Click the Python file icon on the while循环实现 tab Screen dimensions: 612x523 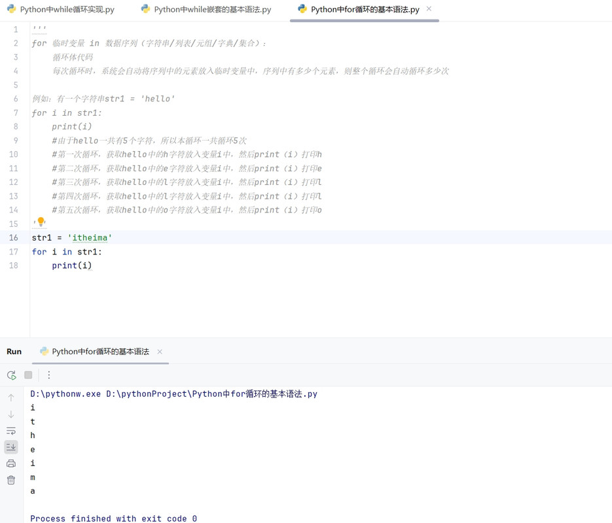point(12,9)
